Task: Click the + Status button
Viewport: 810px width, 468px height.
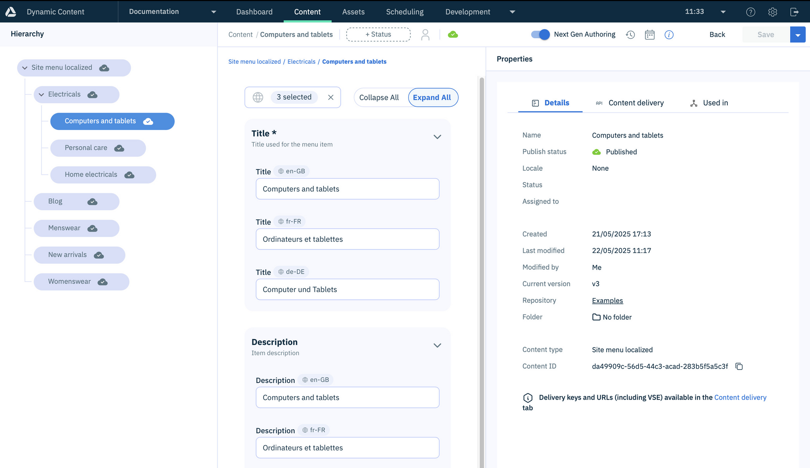Action: (x=379, y=34)
